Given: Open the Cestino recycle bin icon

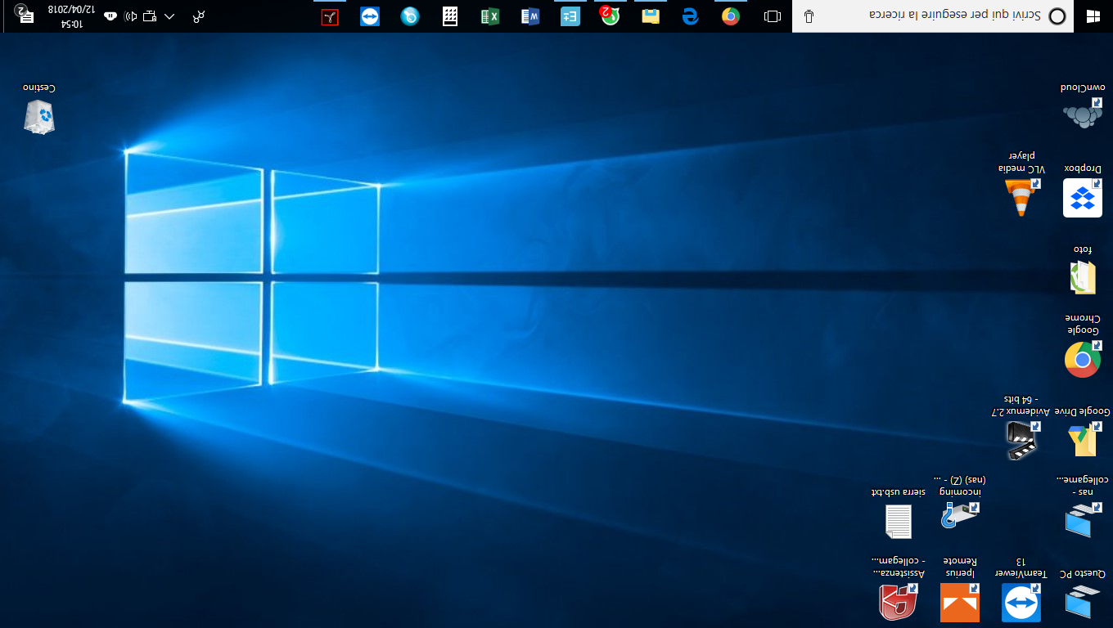Looking at the screenshot, I should pyautogui.click(x=39, y=110).
